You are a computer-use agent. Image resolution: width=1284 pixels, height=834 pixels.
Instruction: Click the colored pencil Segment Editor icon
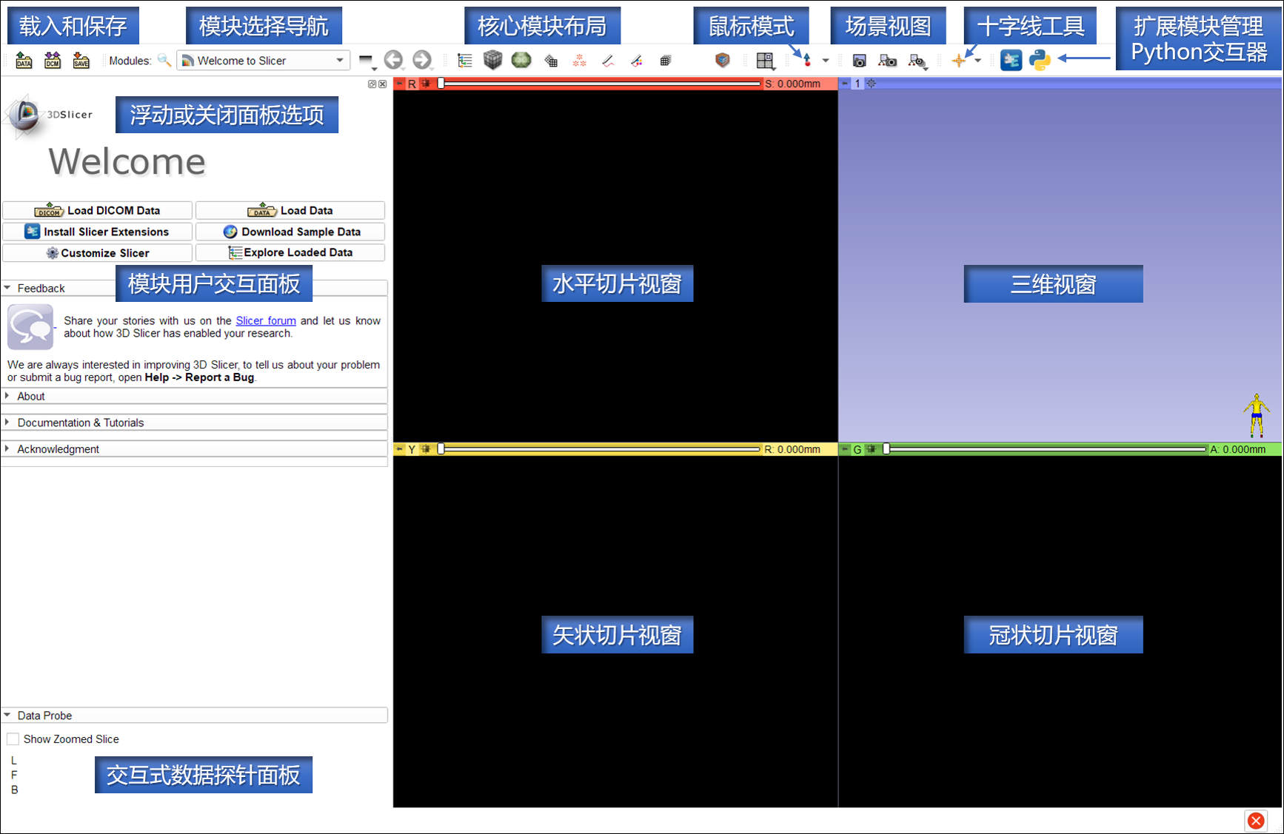pos(637,61)
